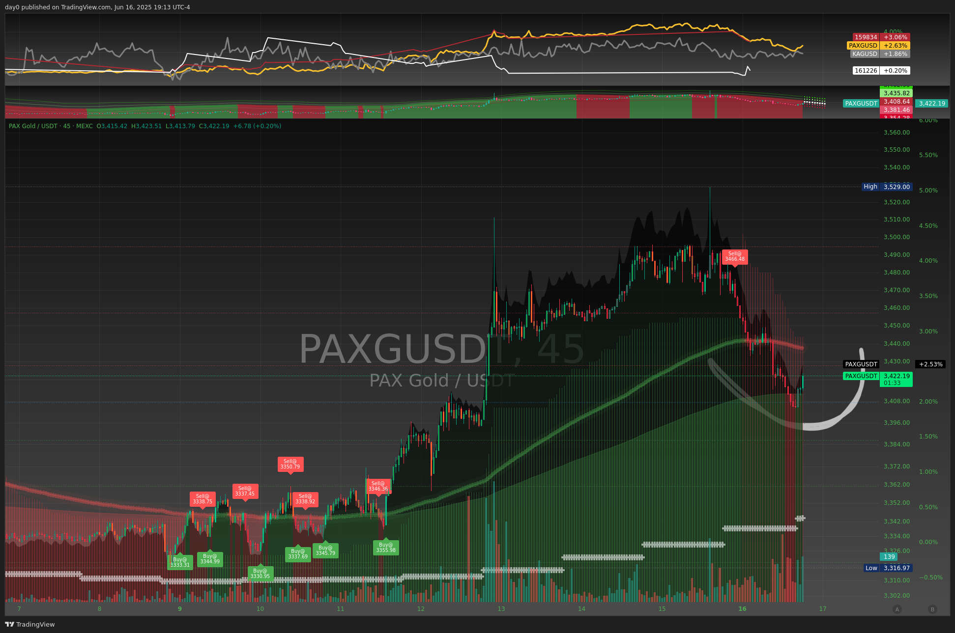Click the date label 9 on time axis
This screenshot has width=955, height=633.
coord(179,609)
